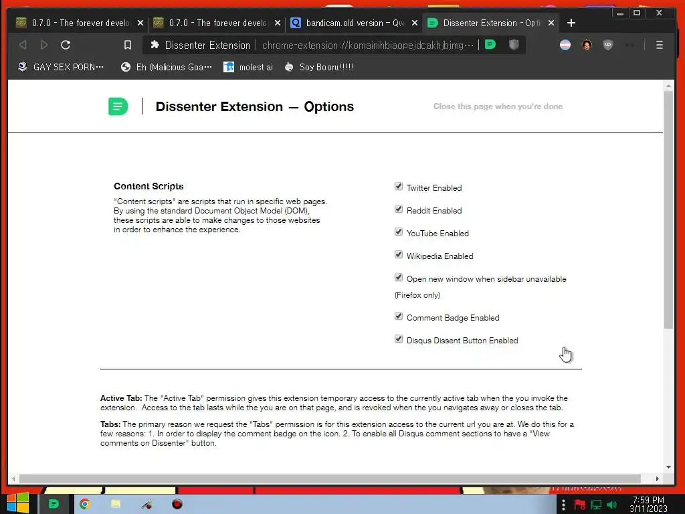
Task: Show hidden tray icons with three dots
Action: coord(563,505)
